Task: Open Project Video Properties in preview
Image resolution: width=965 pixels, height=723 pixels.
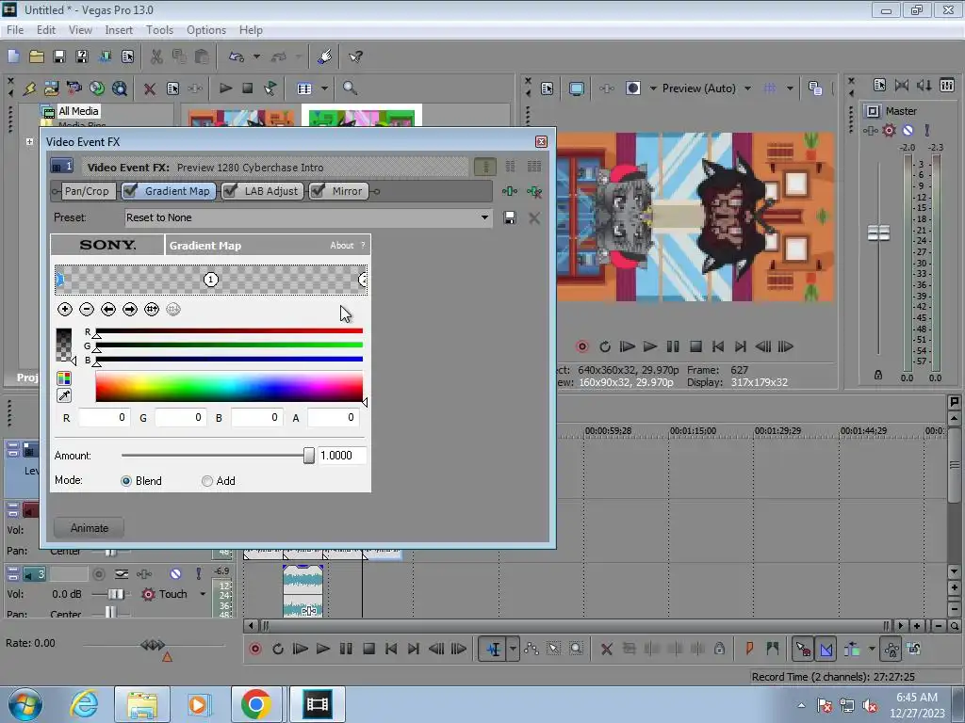Action: [x=548, y=88]
